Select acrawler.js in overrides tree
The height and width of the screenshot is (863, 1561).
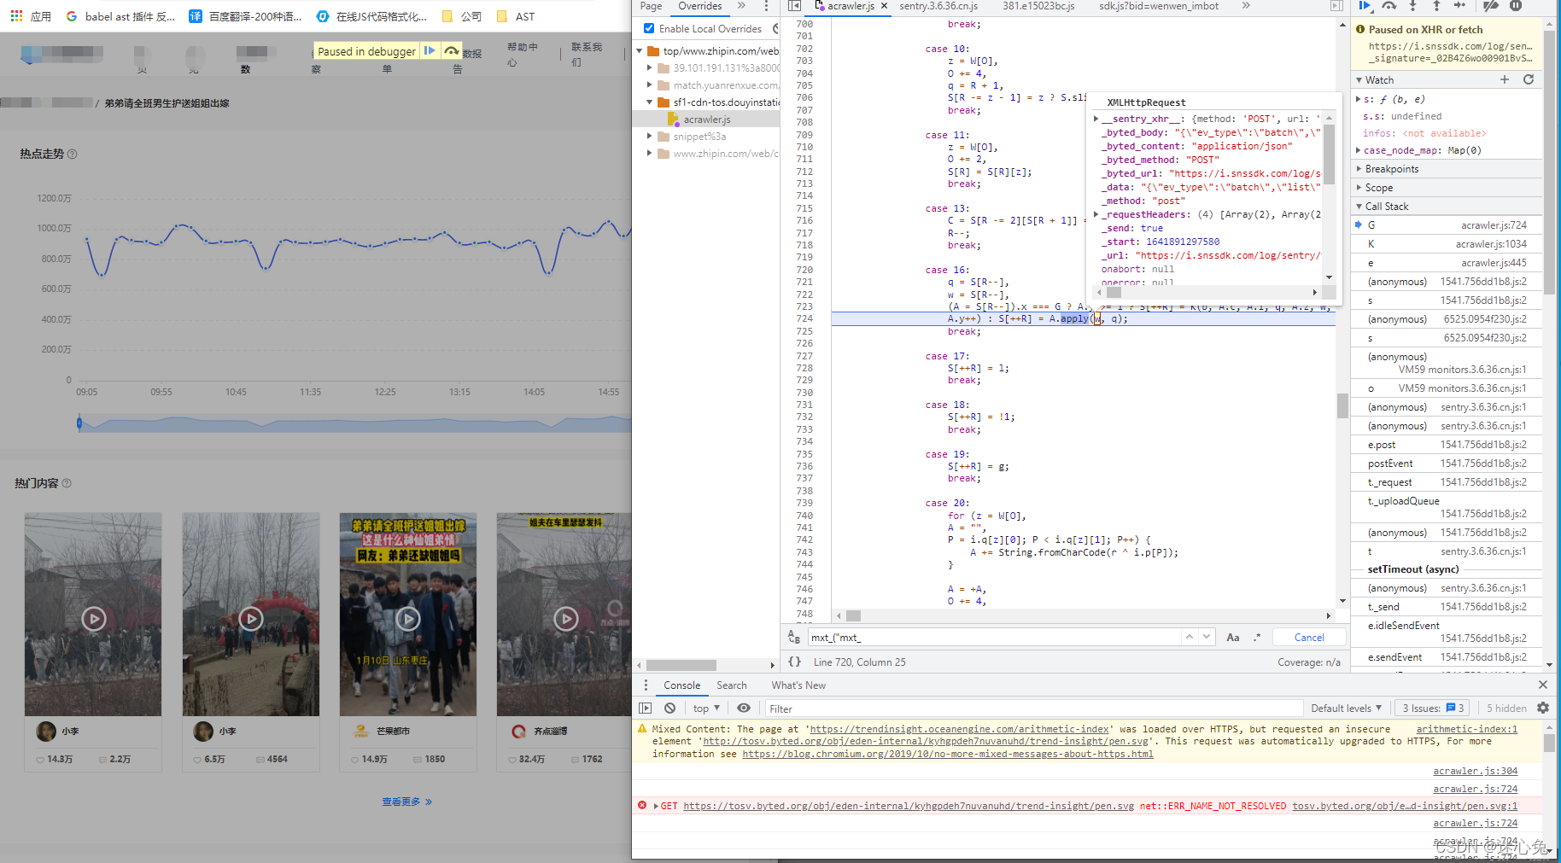pos(707,120)
